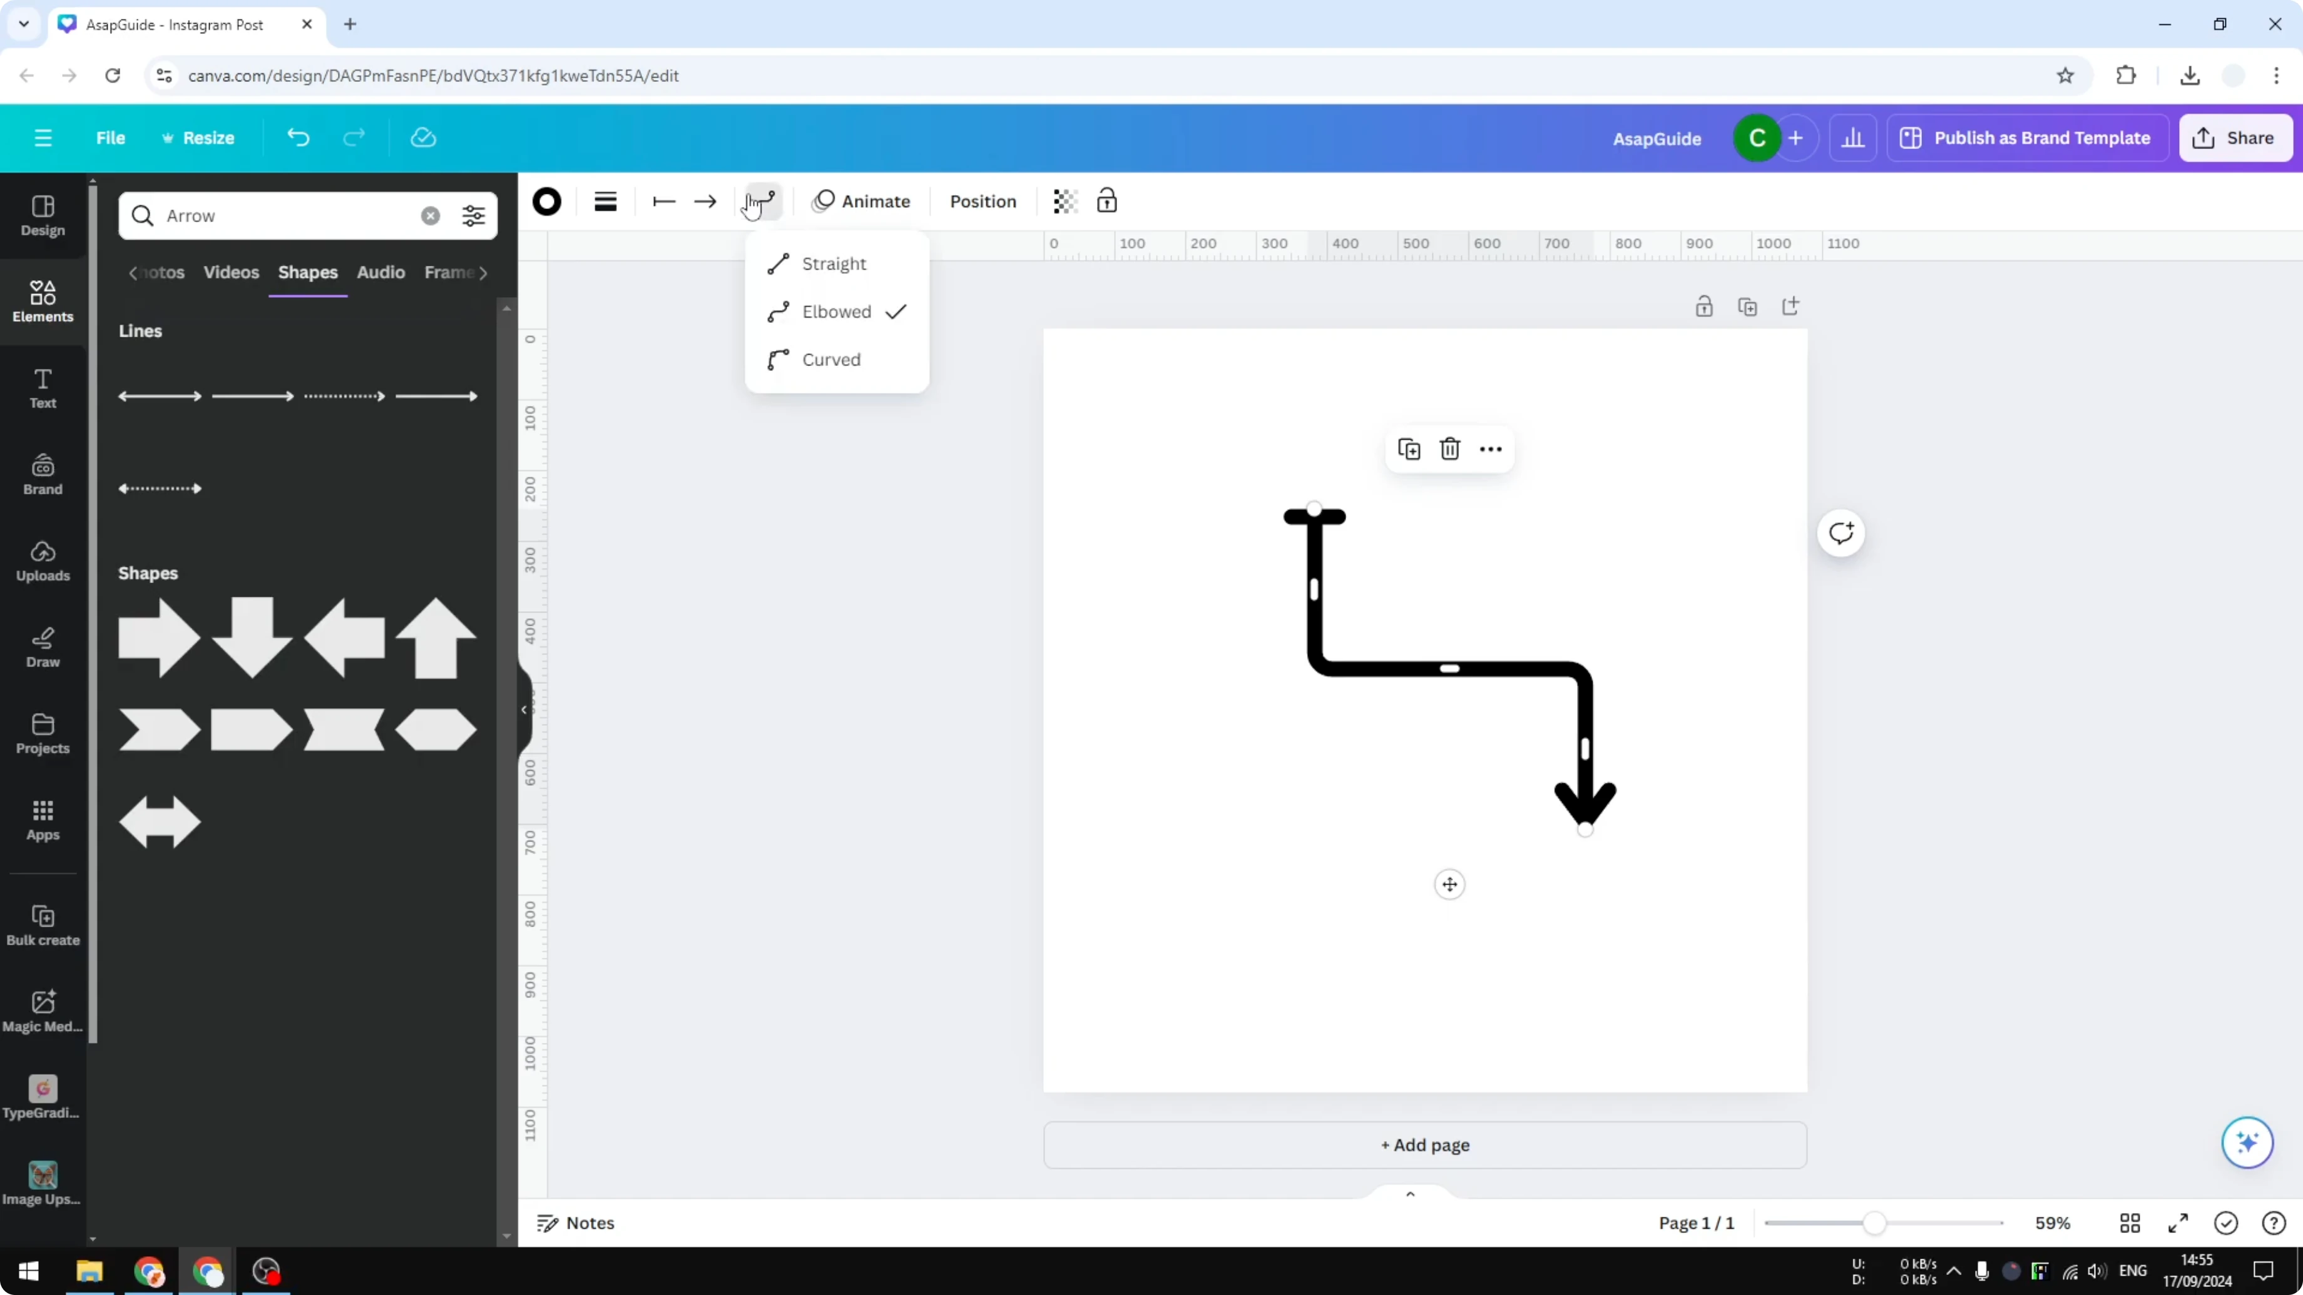Open the user avatar C
2303x1295 pixels.
coord(1757,138)
